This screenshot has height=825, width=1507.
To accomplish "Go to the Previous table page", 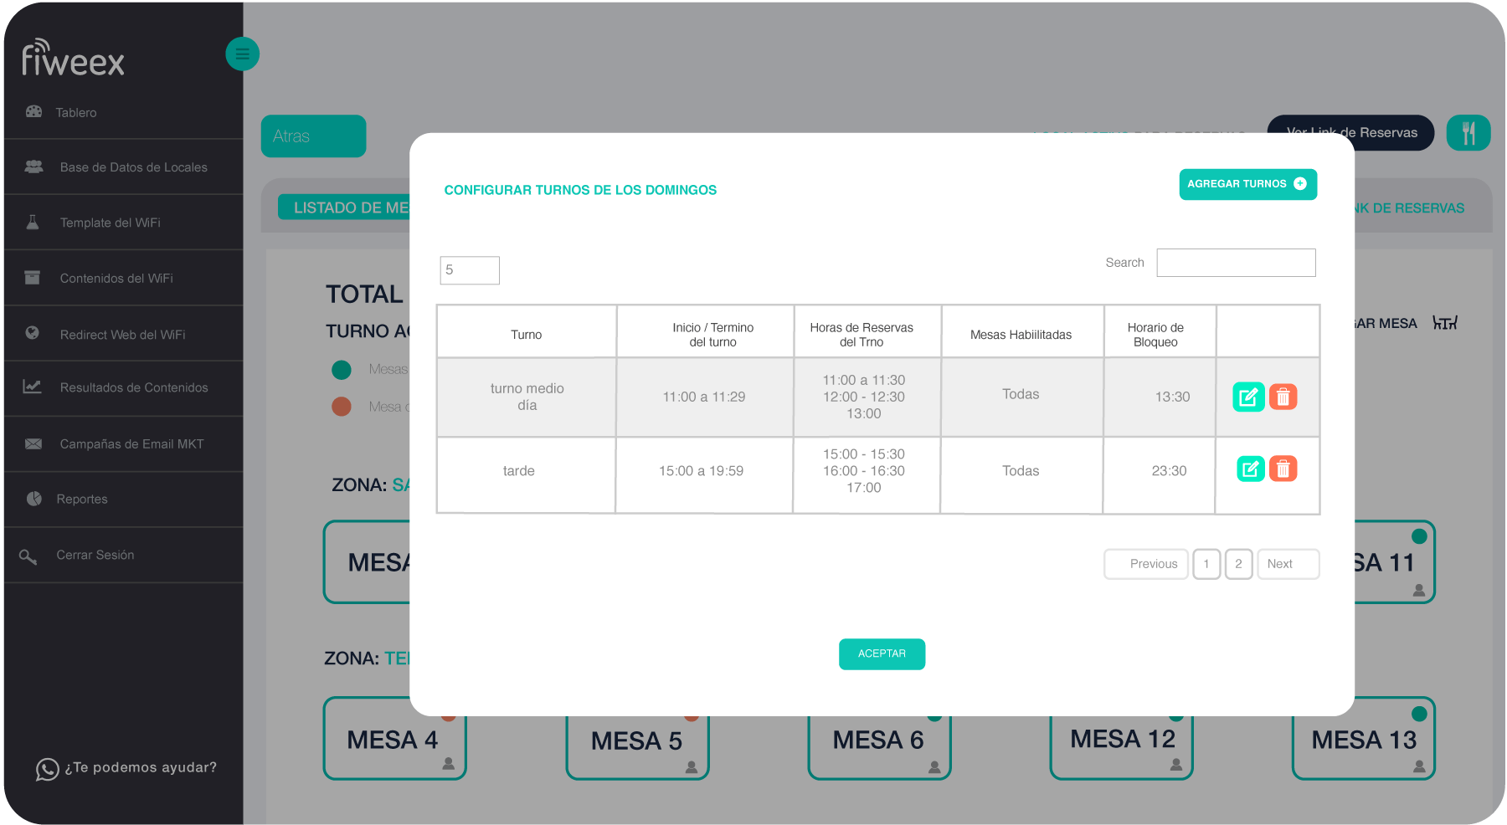I will [x=1145, y=564].
